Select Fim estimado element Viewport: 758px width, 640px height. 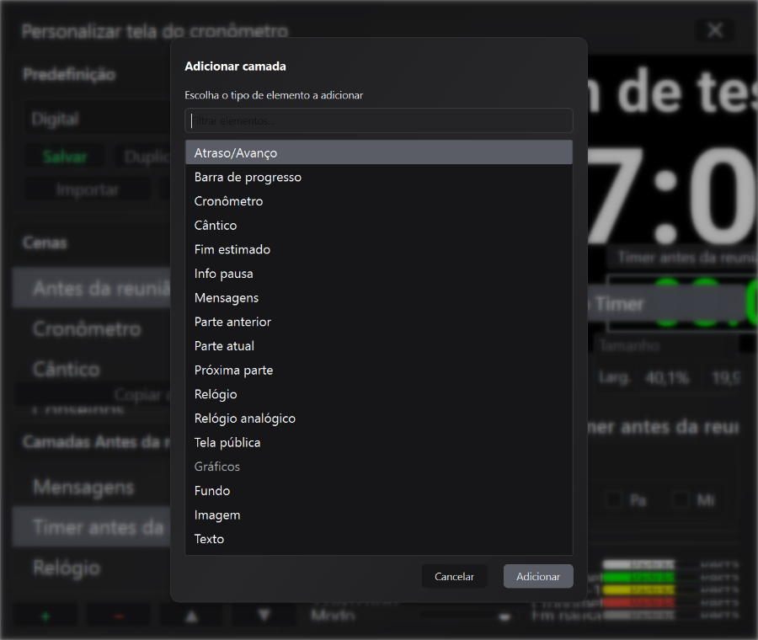378,249
